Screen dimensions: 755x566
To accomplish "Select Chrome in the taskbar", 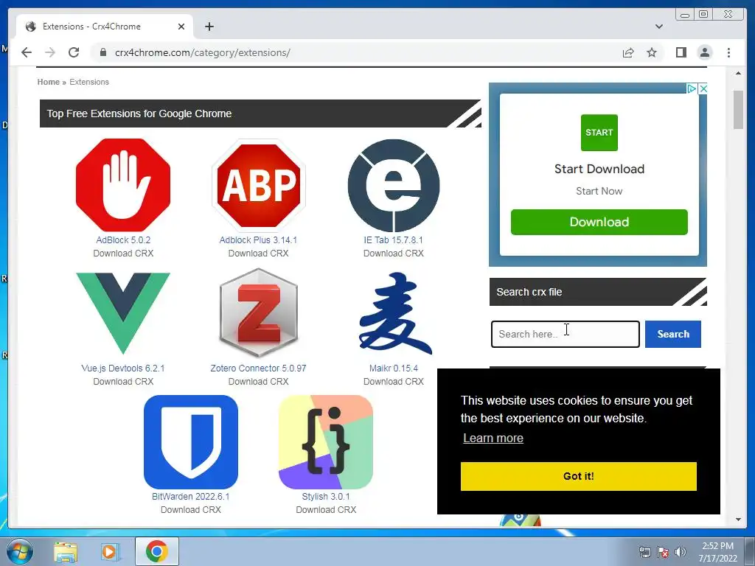I will pyautogui.click(x=157, y=551).
